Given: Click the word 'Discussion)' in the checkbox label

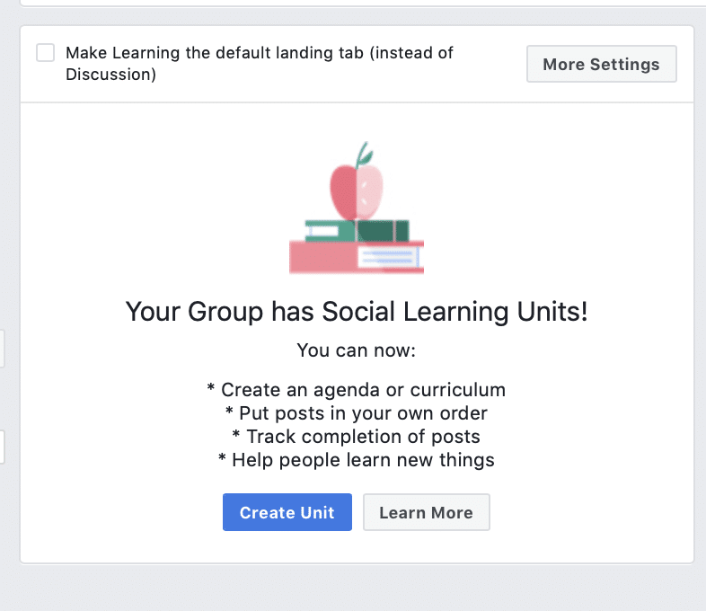Looking at the screenshot, I should click(110, 75).
